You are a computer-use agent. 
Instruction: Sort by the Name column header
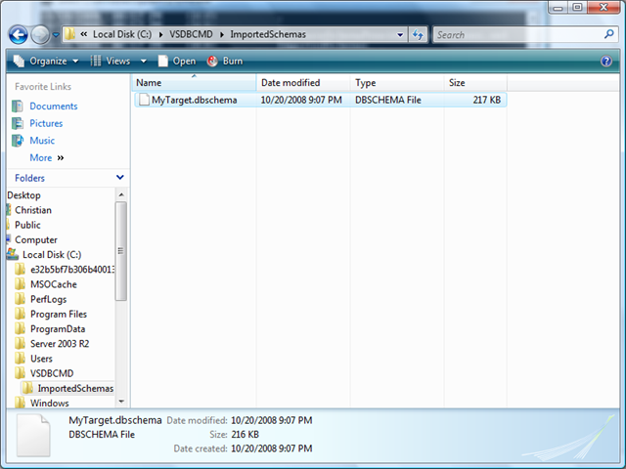[x=194, y=82]
